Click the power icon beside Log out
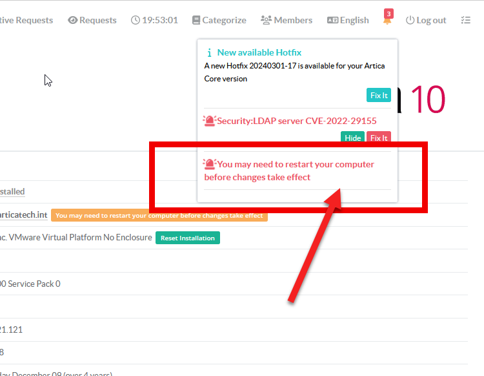Image resolution: width=484 pixels, height=376 pixels. pyautogui.click(x=410, y=20)
